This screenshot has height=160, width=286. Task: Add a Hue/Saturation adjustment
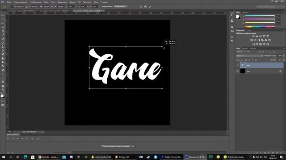tap(252, 40)
